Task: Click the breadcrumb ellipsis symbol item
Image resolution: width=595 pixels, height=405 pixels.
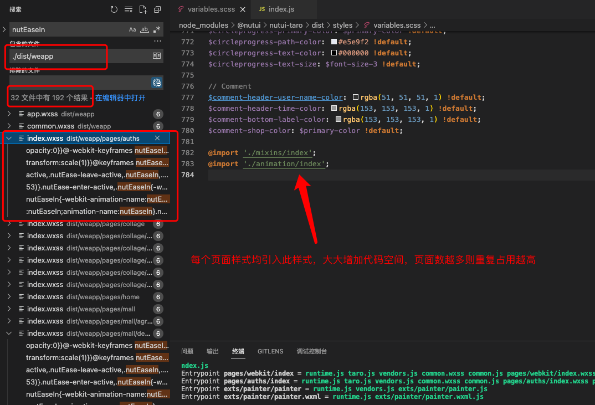Action: pos(432,26)
